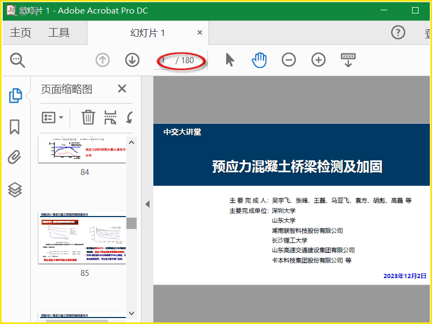Open thumbnail panel options dropdown
Viewport: 432px width, 324px height.
[x=52, y=117]
